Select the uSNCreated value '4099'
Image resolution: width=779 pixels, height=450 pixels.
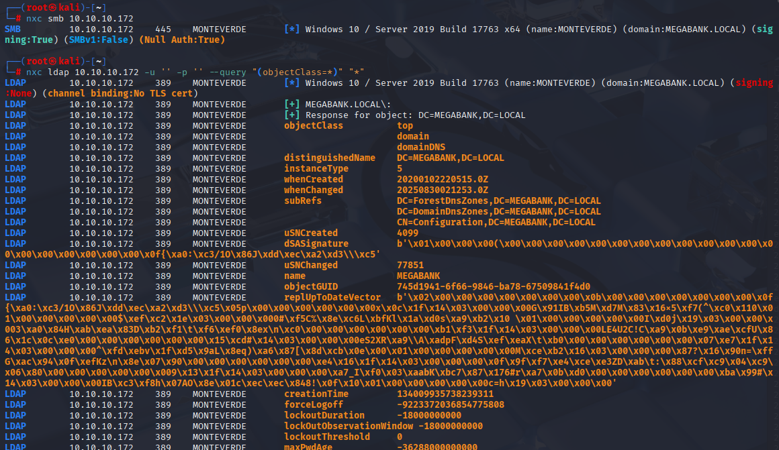click(x=408, y=233)
